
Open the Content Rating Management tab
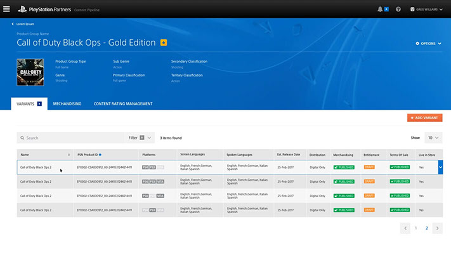click(x=122, y=103)
